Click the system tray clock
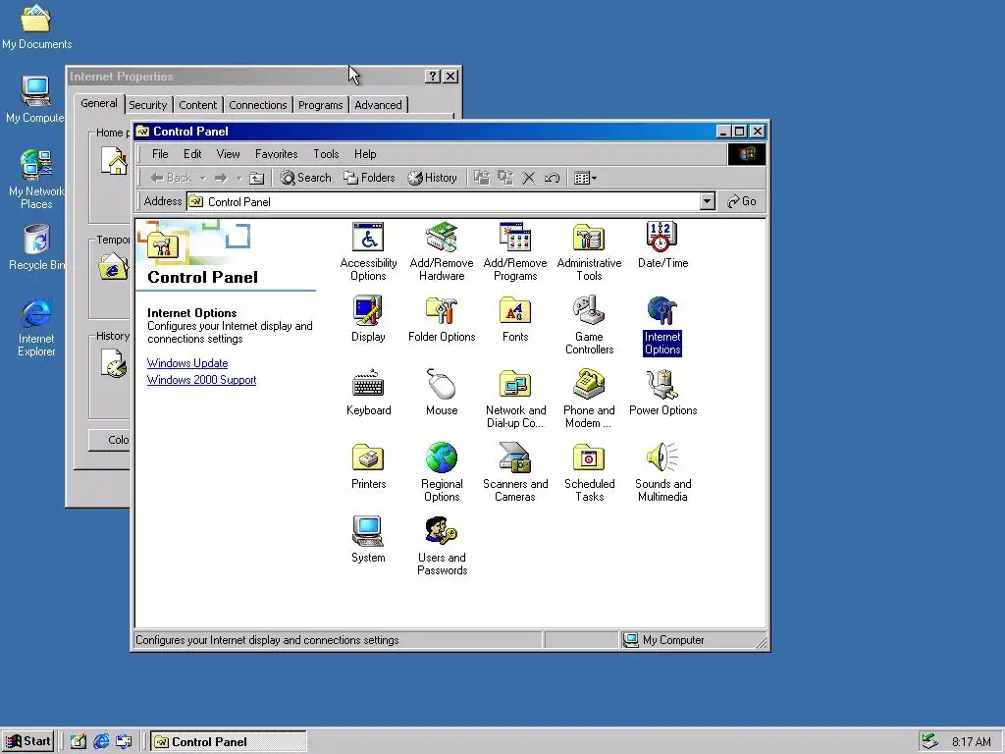This screenshot has height=754, width=1005. 971,742
